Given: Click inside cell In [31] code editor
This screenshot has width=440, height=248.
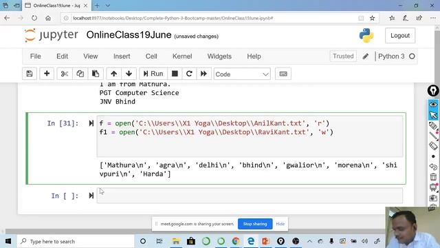Looking at the screenshot, I should click(x=250, y=136).
